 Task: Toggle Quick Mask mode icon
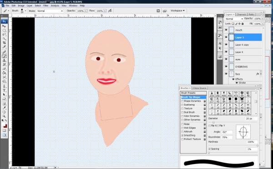[4, 130]
